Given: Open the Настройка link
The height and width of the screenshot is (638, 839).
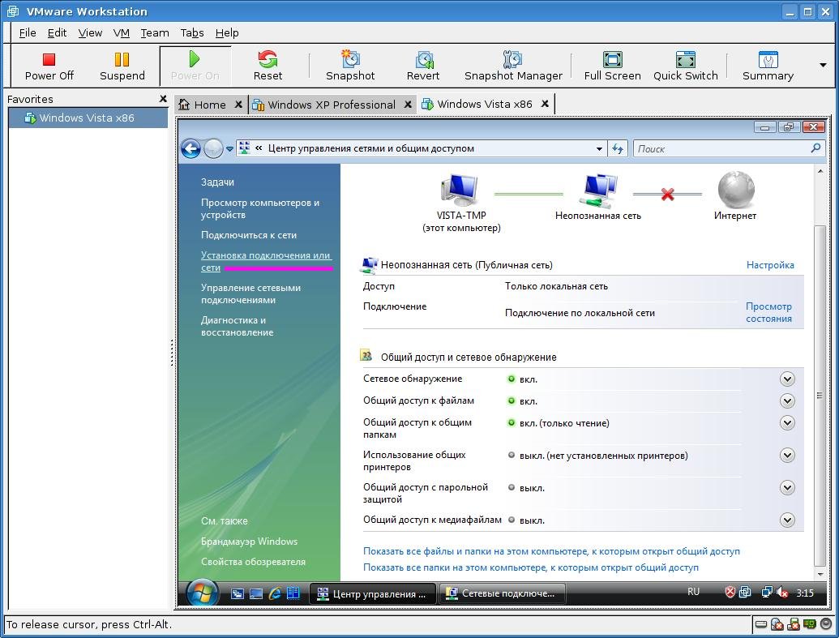Looking at the screenshot, I should coord(770,265).
